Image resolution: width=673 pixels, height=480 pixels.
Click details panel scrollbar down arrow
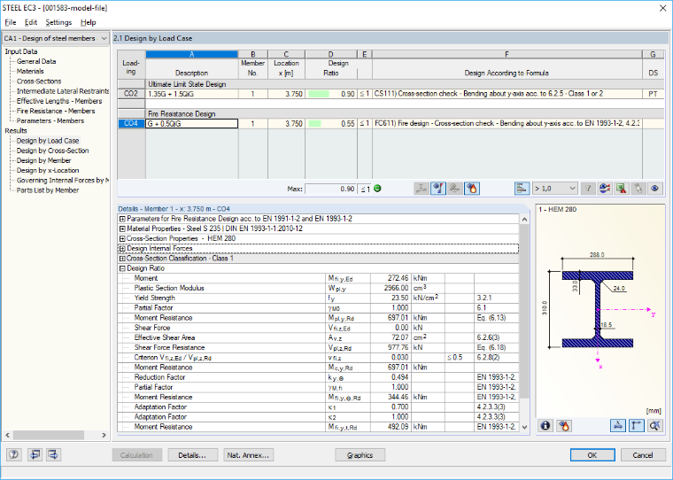524,427
